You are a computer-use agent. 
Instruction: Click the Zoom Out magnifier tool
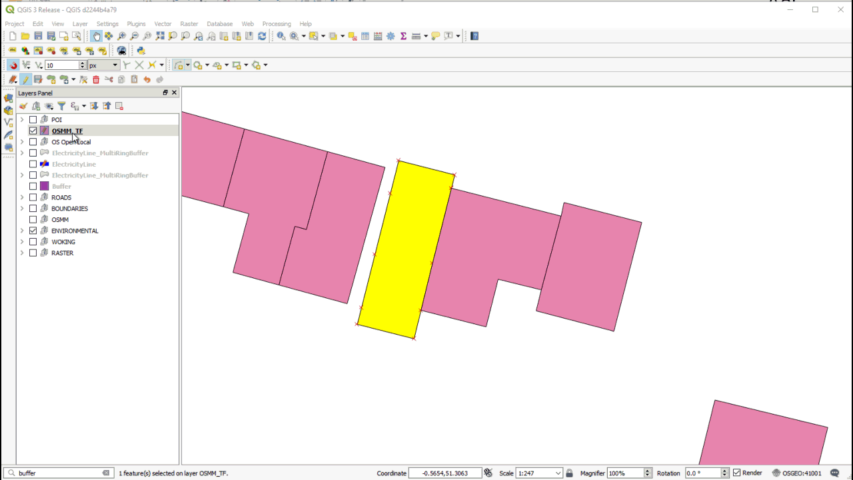(135, 36)
